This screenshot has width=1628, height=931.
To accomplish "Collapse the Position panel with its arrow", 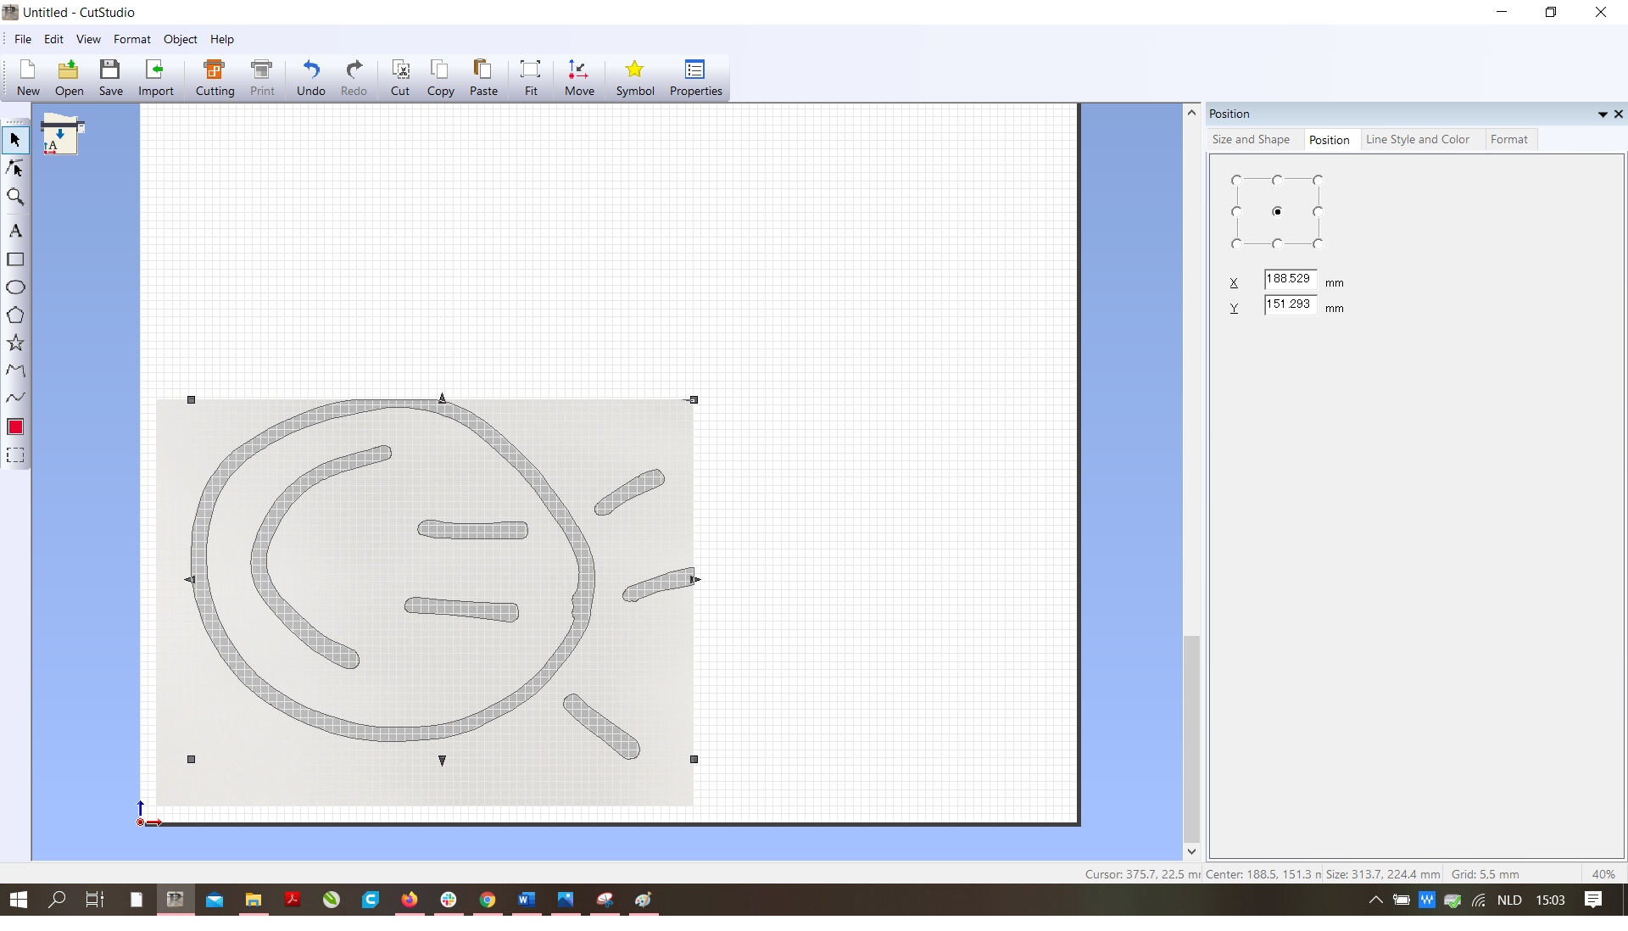I will click(x=1602, y=114).
